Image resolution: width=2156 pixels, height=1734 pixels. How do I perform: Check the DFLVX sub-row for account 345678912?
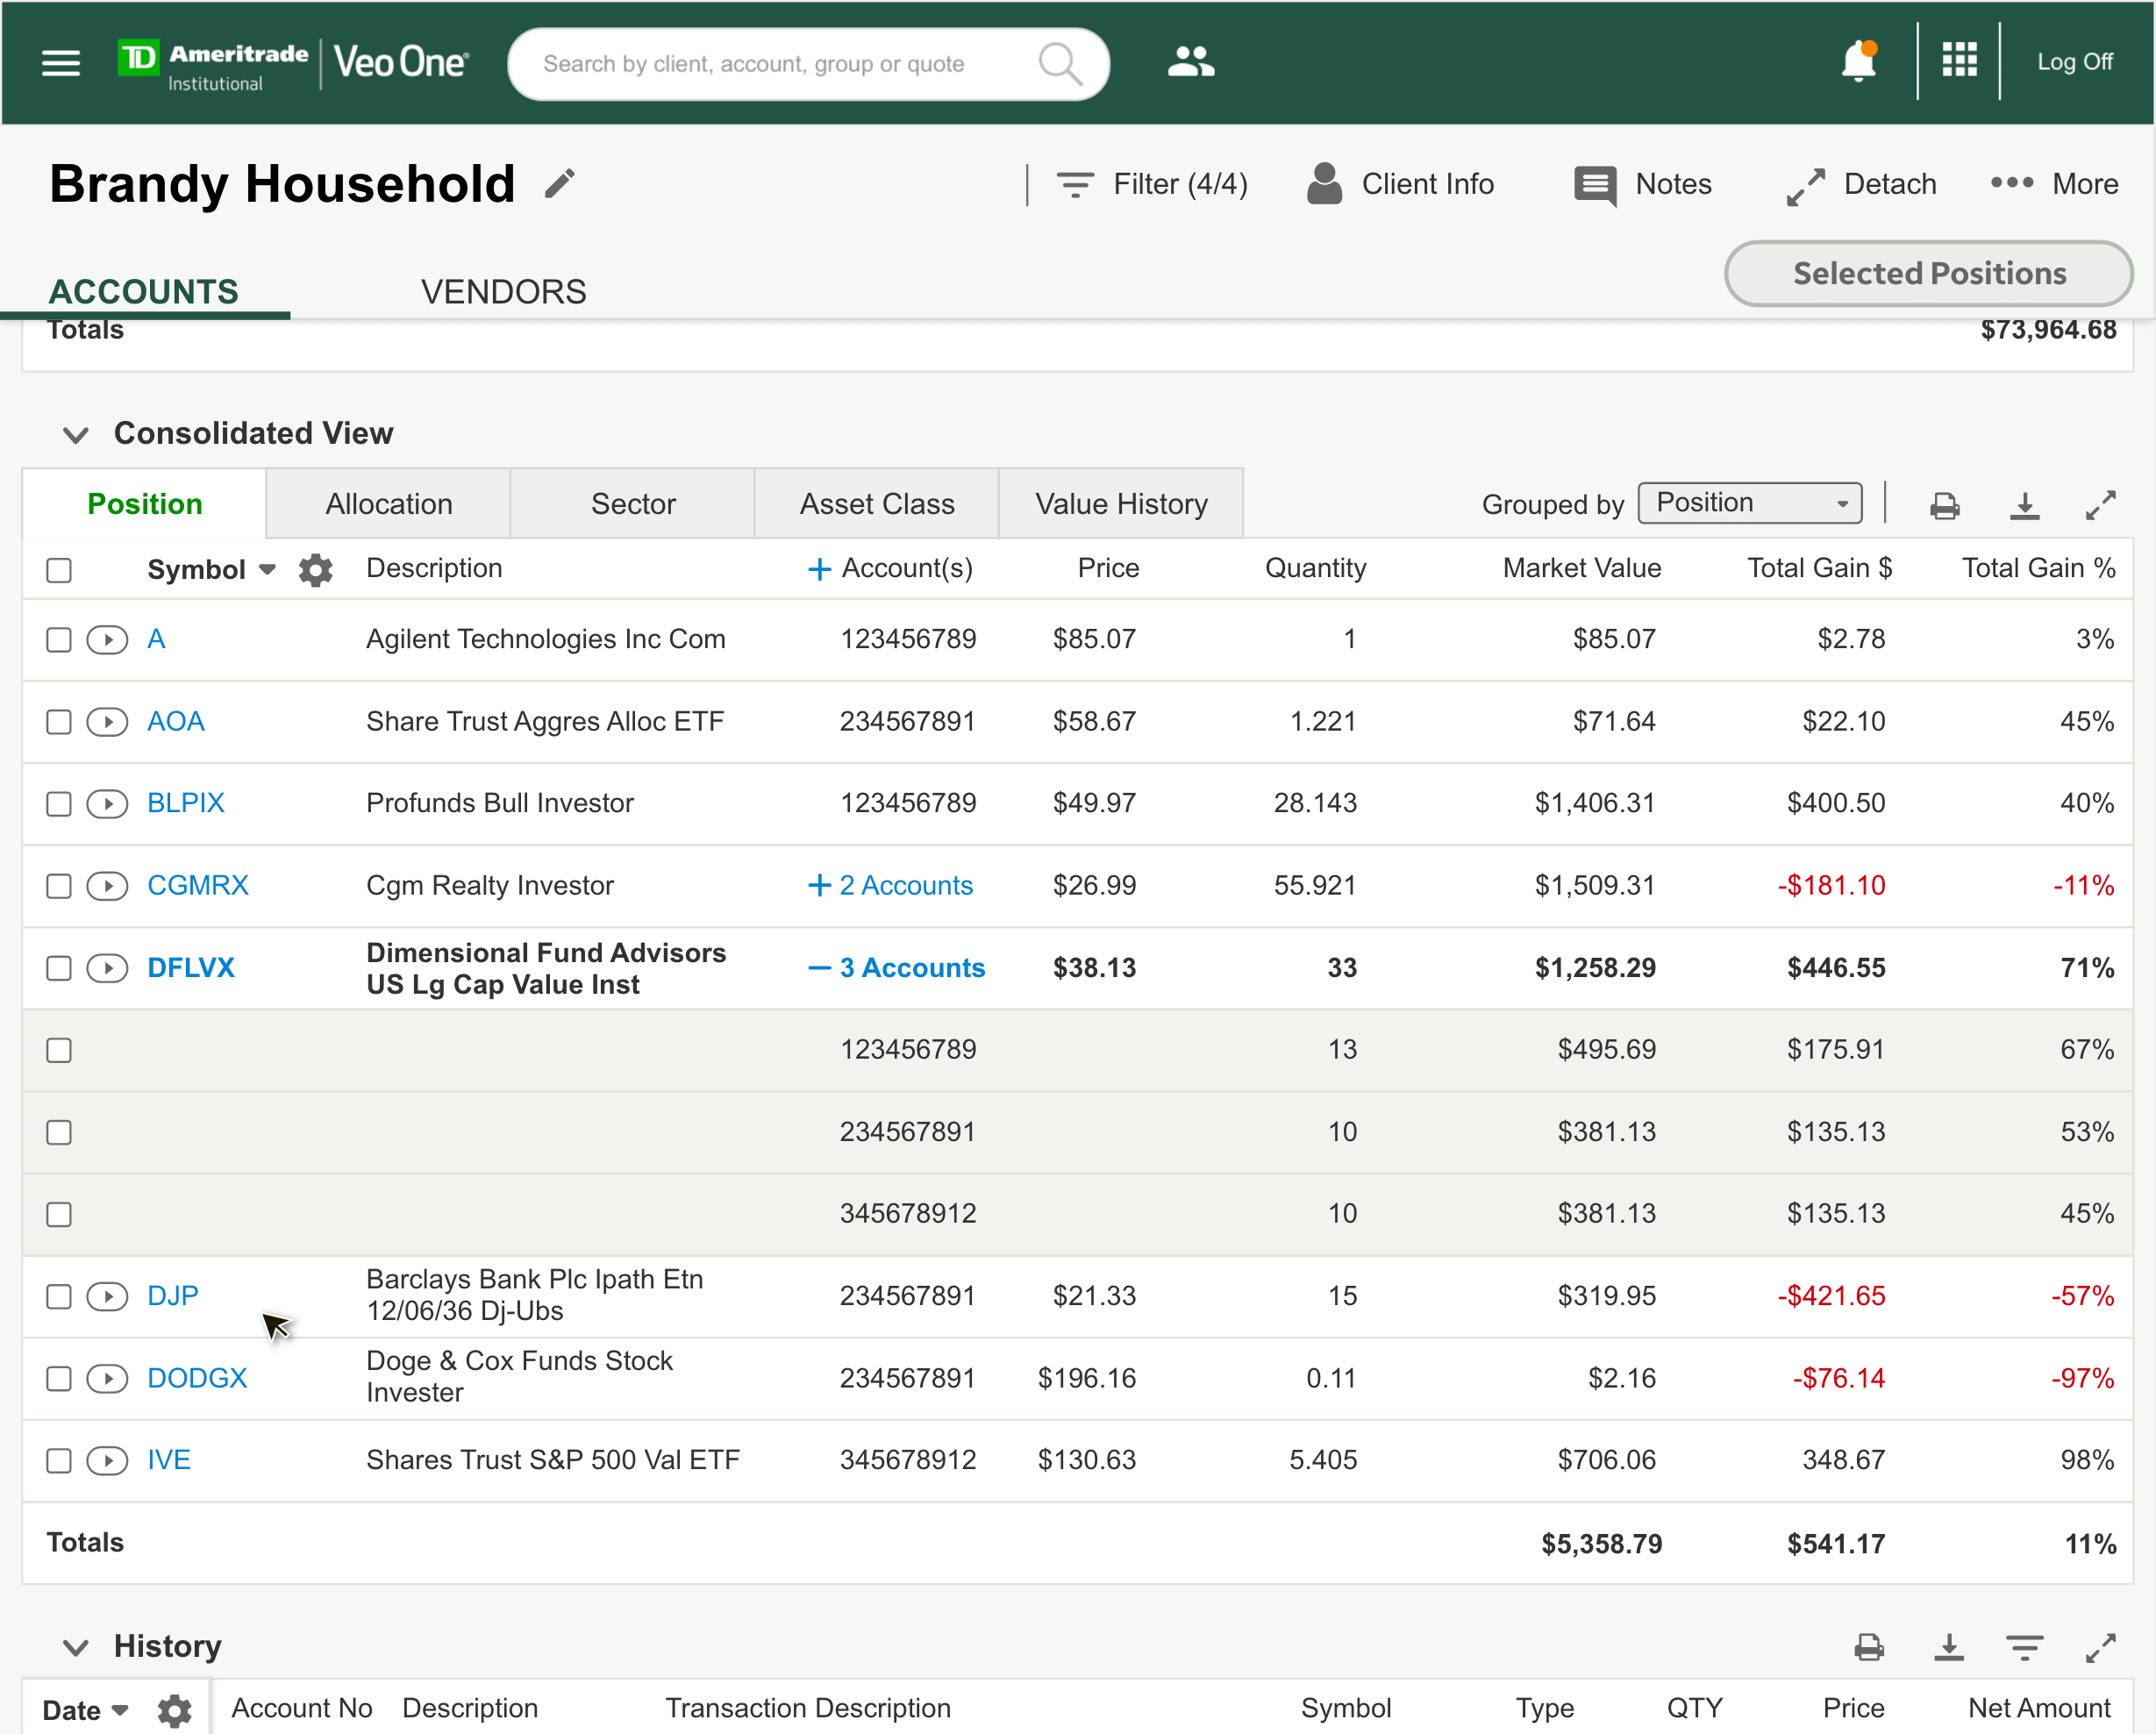[x=59, y=1214]
